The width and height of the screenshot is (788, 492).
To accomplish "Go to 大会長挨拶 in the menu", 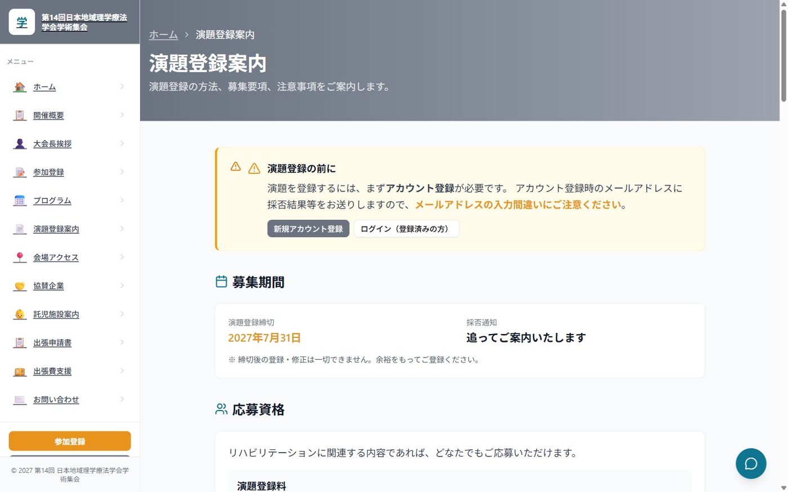I will click(x=52, y=144).
